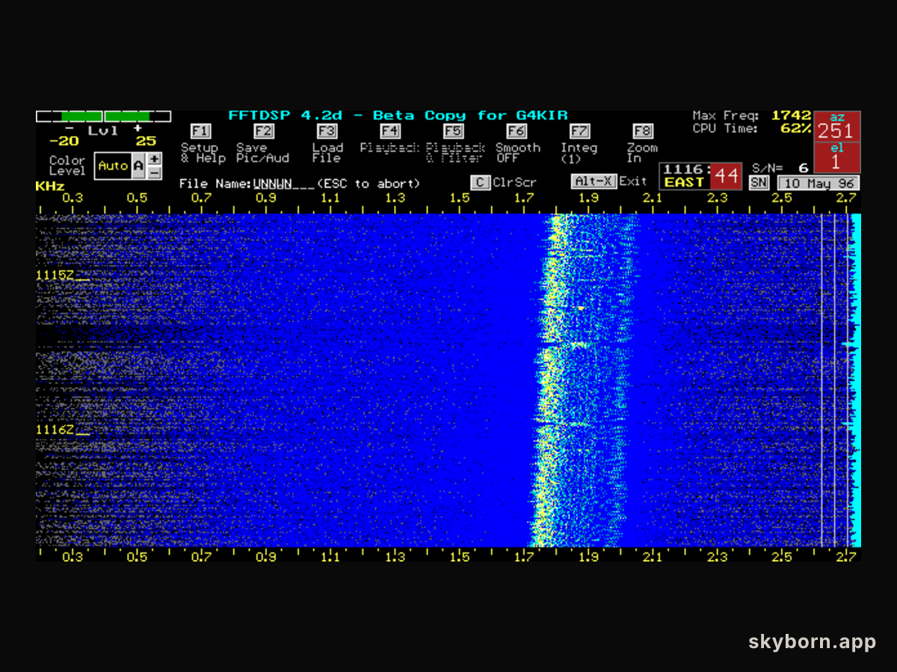This screenshot has width=897, height=672.
Task: Click the F4 Playback key
Action: [389, 131]
